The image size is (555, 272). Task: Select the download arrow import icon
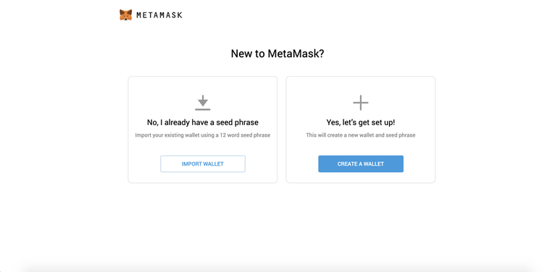[202, 103]
